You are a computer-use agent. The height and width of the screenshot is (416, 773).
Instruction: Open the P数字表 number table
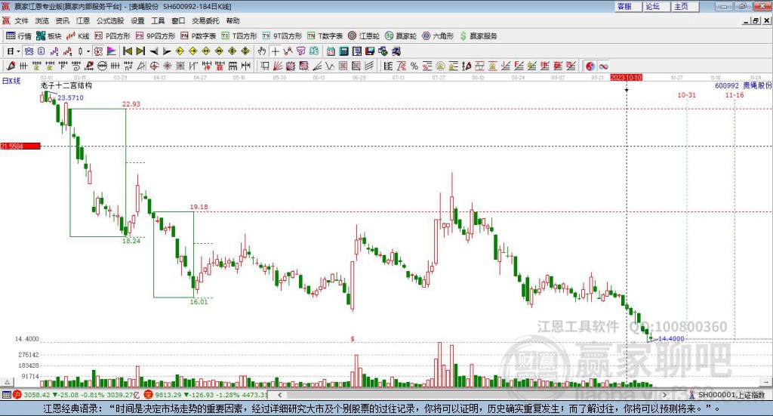[199, 36]
